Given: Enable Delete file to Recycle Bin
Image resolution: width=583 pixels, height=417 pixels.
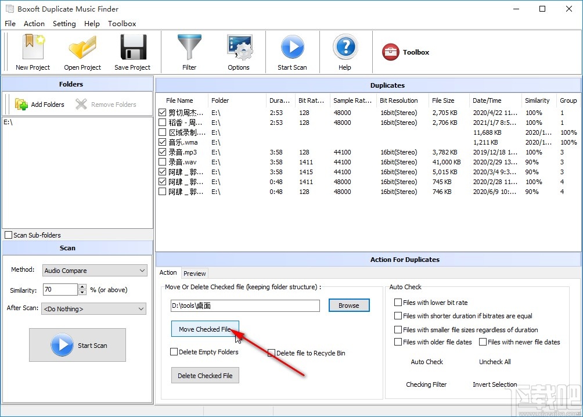Looking at the screenshot, I should click(x=271, y=353).
